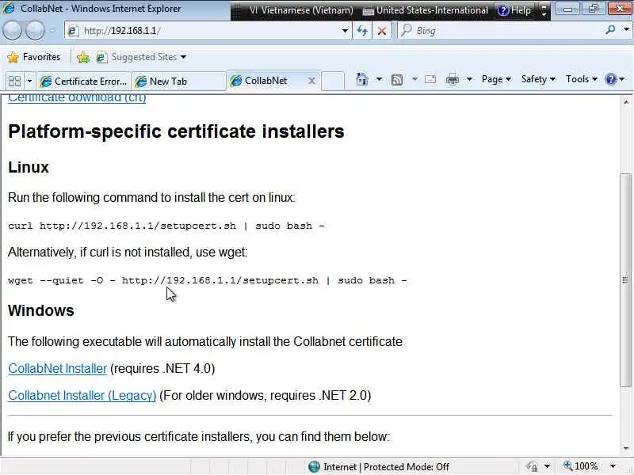Click the Forward navigation button
The height and width of the screenshot is (475, 634).
(35, 31)
